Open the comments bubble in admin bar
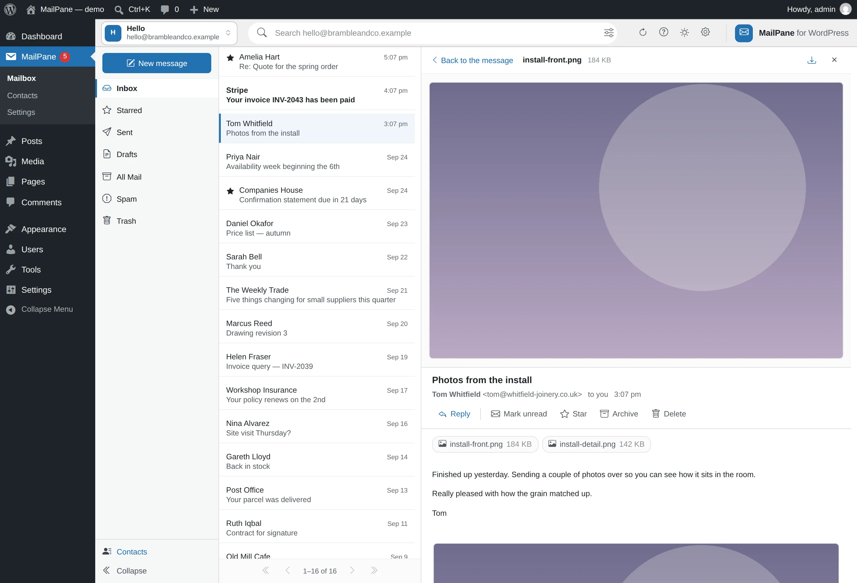This screenshot has height=583, width=857. (x=170, y=9)
